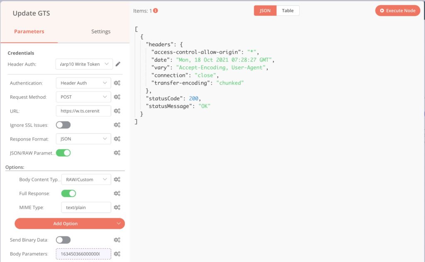Open Body Content Type RAW/Custom dropdown

point(86,180)
